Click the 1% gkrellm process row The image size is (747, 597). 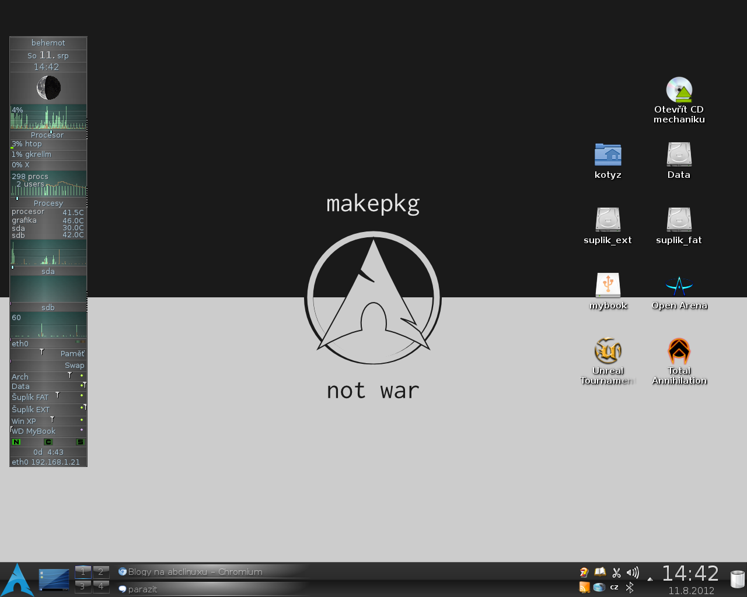coord(48,155)
